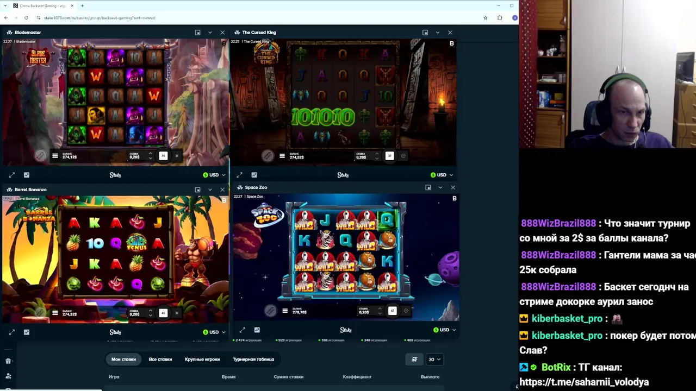The width and height of the screenshot is (696, 391).
Task: Open the browser tab search chevron
Action: click(x=5, y=6)
